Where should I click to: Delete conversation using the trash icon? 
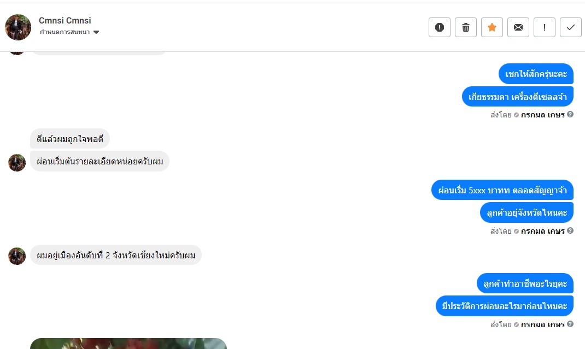coord(466,27)
